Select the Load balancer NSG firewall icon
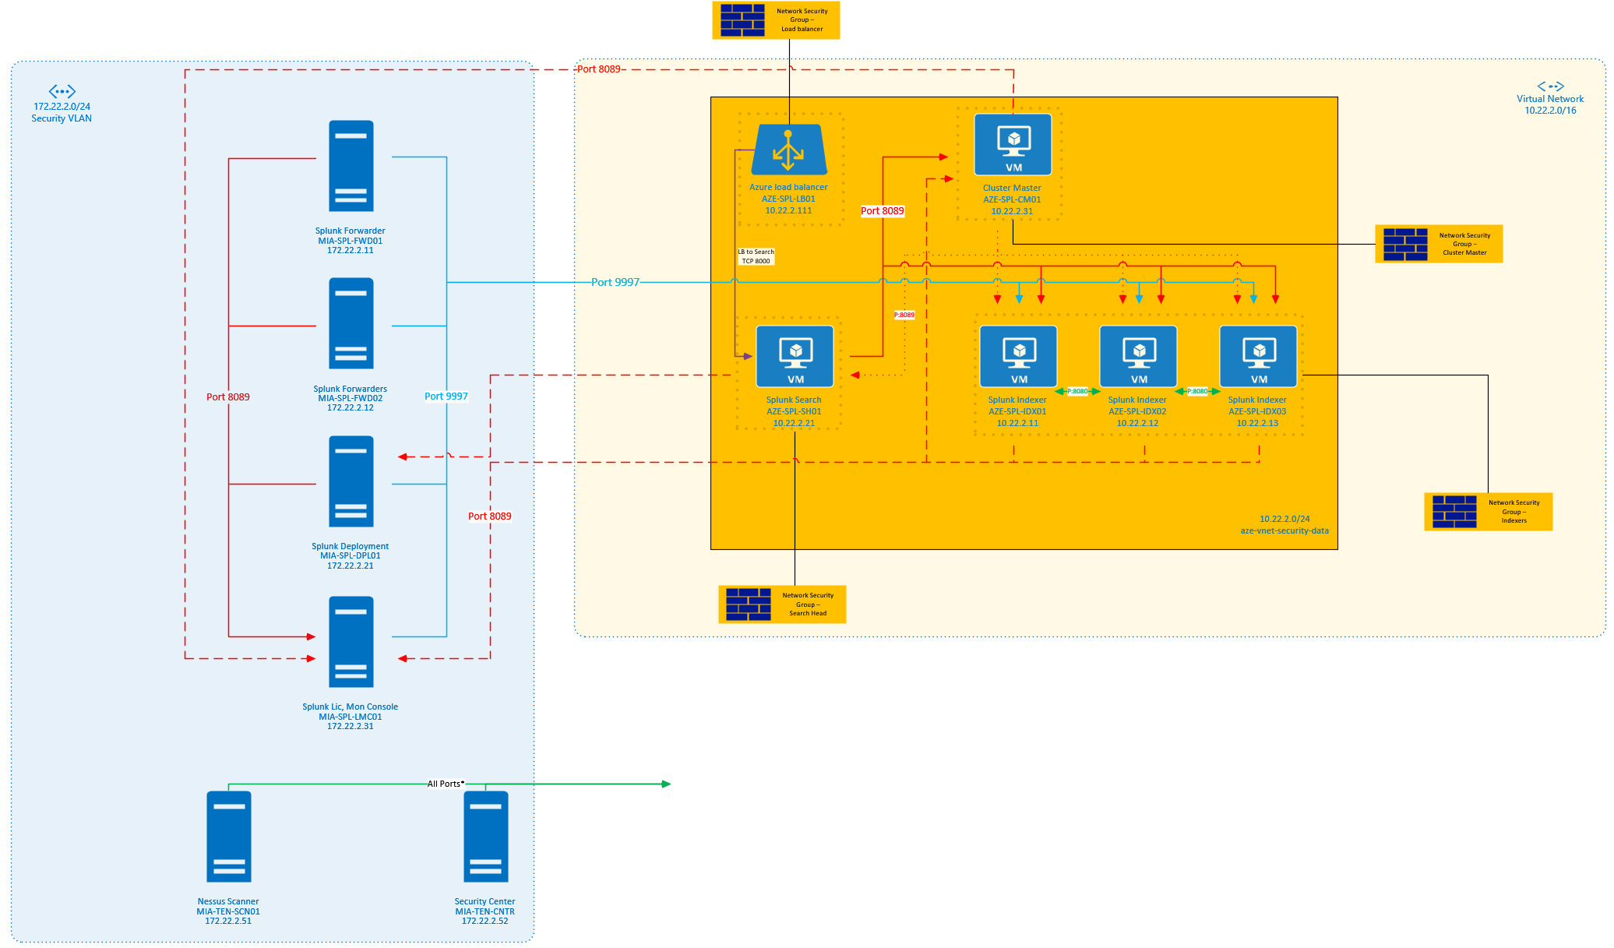This screenshot has height=948, width=1614. [742, 20]
